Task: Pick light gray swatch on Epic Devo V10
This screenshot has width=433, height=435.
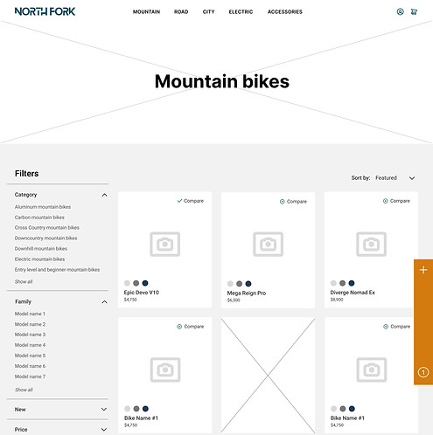Action: 127,283
